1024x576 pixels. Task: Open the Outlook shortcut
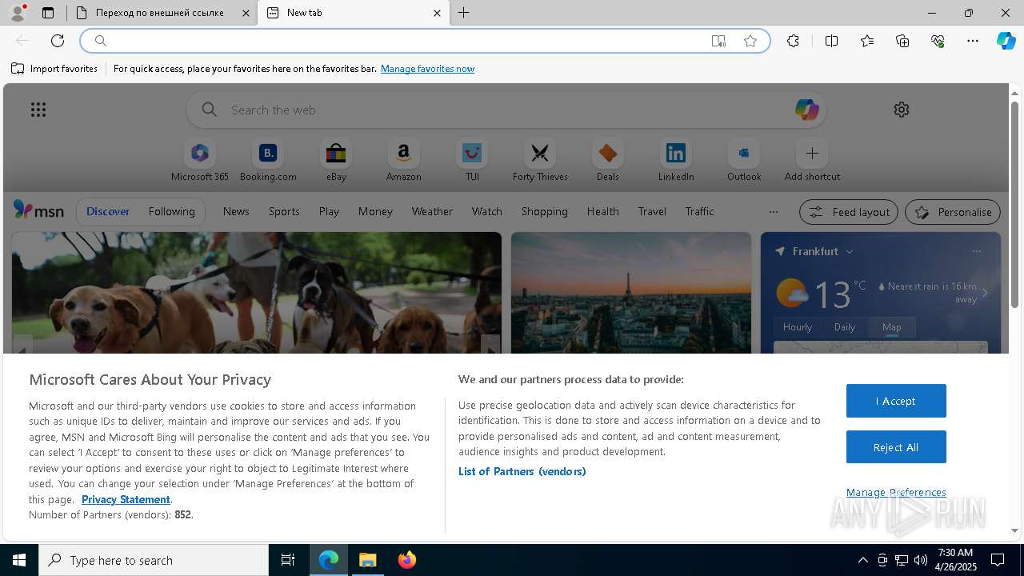coord(744,160)
